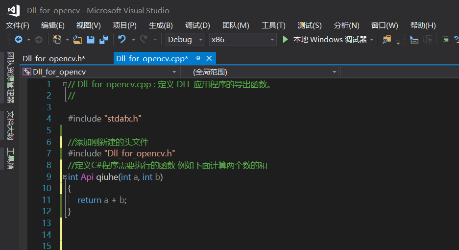The width and height of the screenshot is (459, 250).
Task: Click the "stdafx.h" include string
Action: pyautogui.click(x=123, y=119)
